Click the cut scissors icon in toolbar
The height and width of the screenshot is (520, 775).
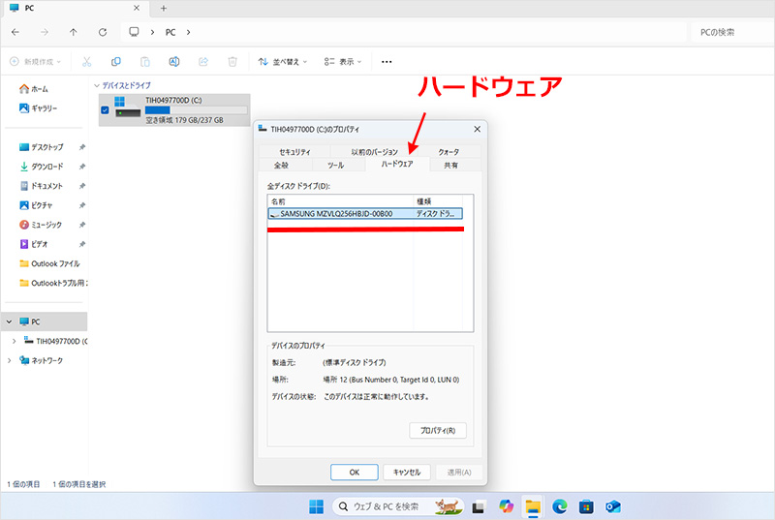pyautogui.click(x=87, y=61)
